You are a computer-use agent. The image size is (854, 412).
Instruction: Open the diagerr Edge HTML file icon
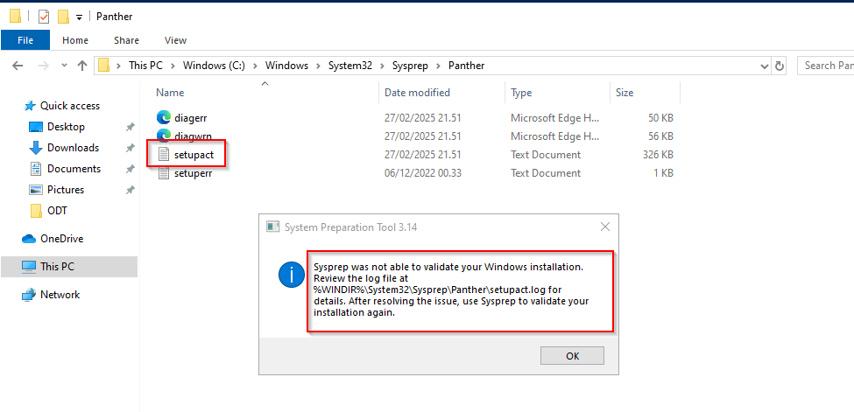point(164,117)
